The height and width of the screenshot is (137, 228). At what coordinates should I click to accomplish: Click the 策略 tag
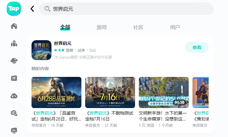click(x=70, y=50)
